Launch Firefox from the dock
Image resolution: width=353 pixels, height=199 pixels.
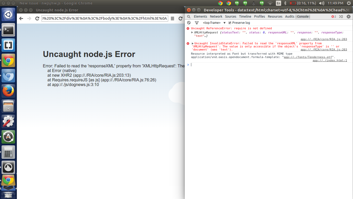tap(8, 91)
